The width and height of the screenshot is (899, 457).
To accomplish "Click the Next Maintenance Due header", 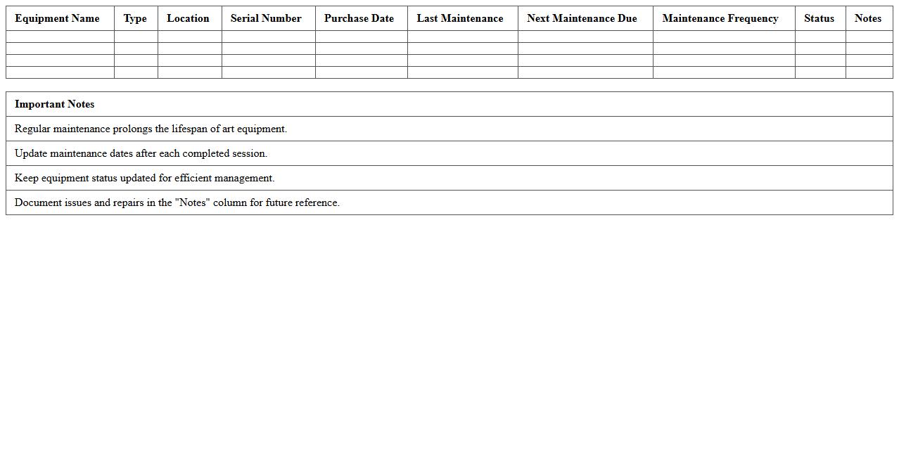I will [x=582, y=18].
